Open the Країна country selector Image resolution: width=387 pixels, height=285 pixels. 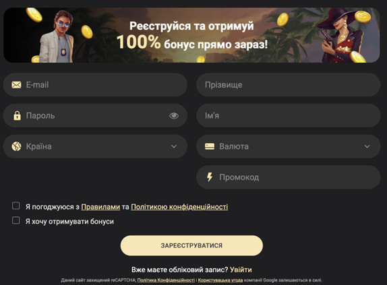pos(95,146)
